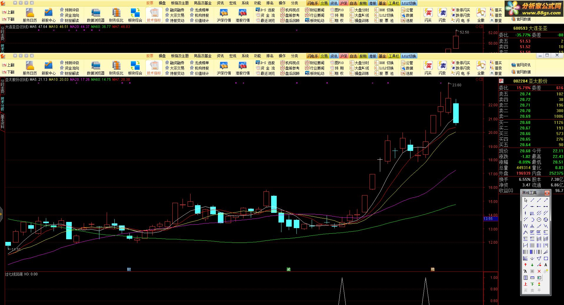Open the 股票 menu in 亚太股份 window
Screen dimensions: 564x305
click(x=150, y=56)
